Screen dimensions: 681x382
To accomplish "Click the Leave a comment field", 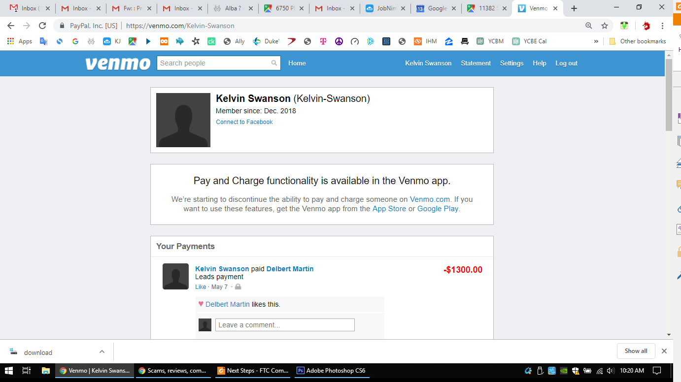I will 285,325.
